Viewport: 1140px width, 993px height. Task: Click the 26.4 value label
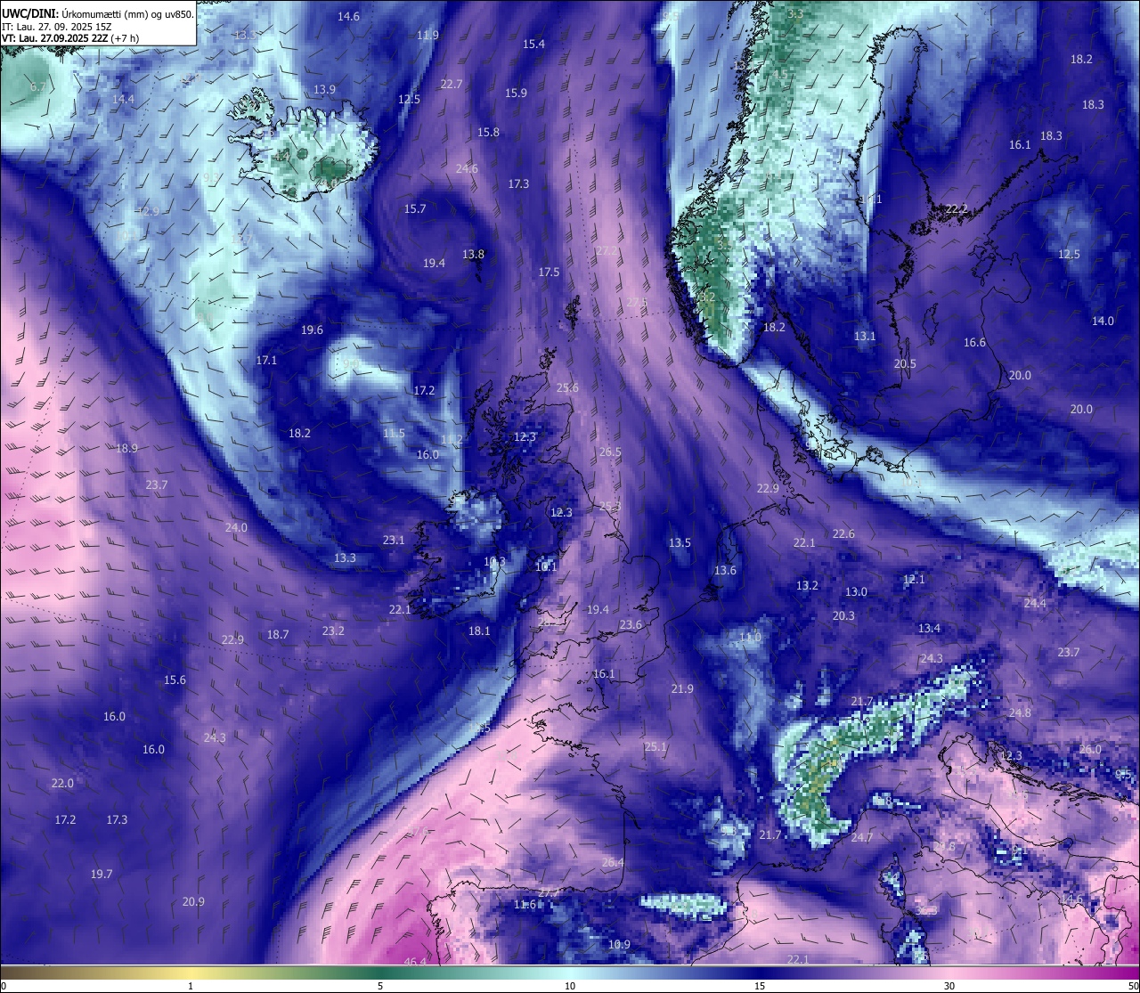613,863
